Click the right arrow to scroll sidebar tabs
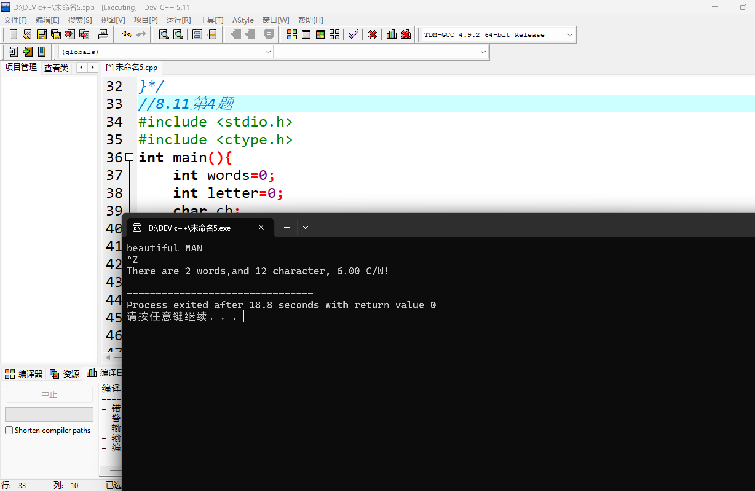Image resolution: width=755 pixels, height=491 pixels. point(93,67)
